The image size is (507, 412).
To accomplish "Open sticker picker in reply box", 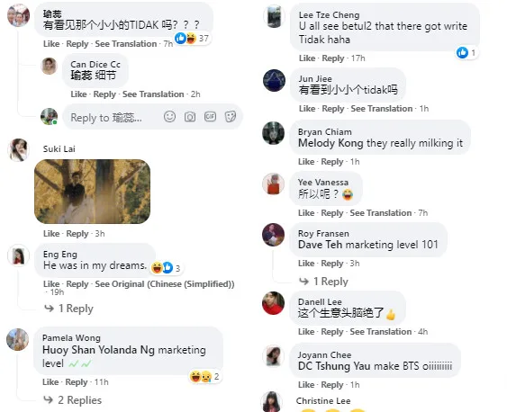I will [x=231, y=117].
